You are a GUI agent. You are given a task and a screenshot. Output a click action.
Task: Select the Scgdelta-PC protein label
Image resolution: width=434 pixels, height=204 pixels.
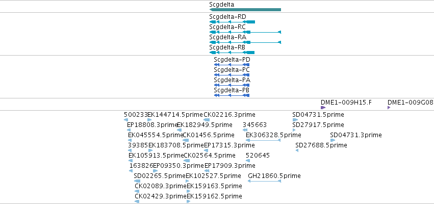point(232,70)
